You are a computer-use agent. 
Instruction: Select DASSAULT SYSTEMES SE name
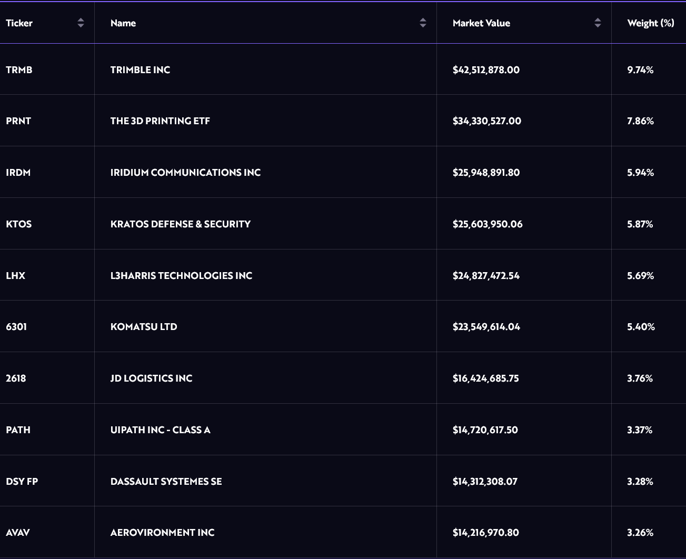(x=166, y=482)
